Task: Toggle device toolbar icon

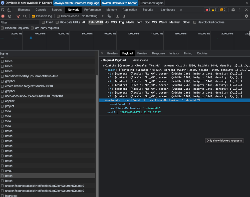Action: tap(9, 10)
